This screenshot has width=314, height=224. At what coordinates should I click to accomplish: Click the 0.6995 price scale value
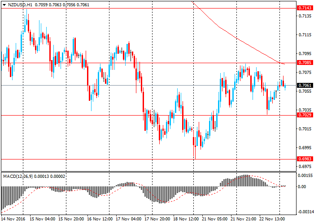point(305,148)
